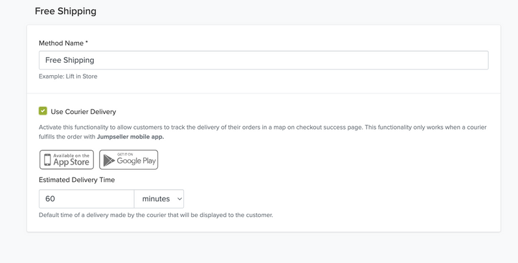Image resolution: width=518 pixels, height=263 pixels.
Task: Click the courier tracking description paragraph
Action: [259, 128]
